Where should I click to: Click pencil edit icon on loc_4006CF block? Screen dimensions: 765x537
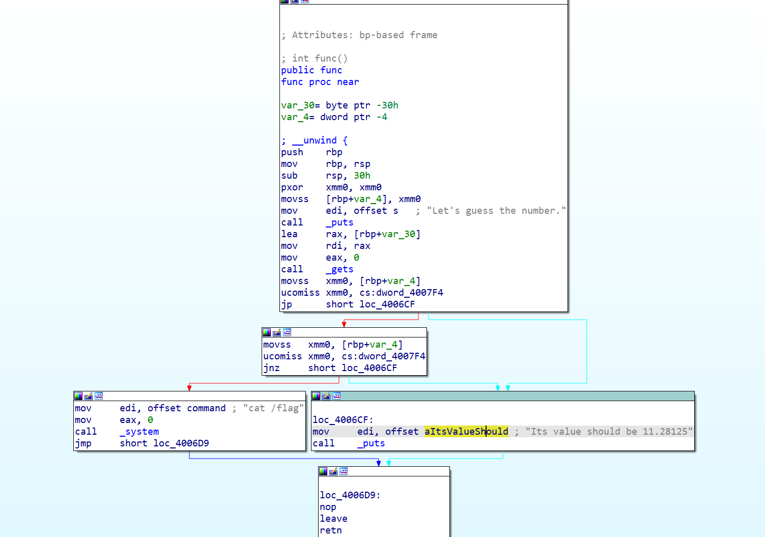click(326, 396)
